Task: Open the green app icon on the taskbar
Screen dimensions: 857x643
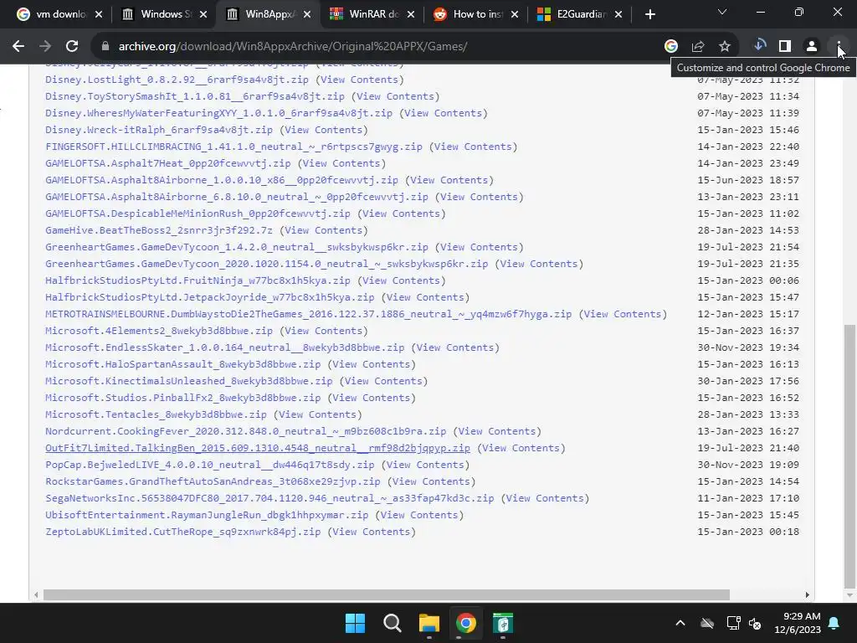Action: click(503, 623)
